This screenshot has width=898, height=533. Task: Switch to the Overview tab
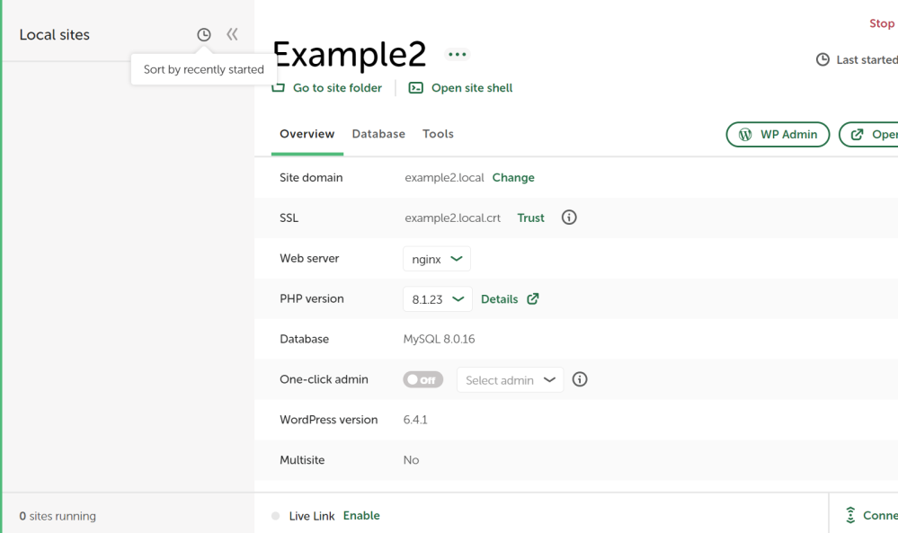click(307, 134)
